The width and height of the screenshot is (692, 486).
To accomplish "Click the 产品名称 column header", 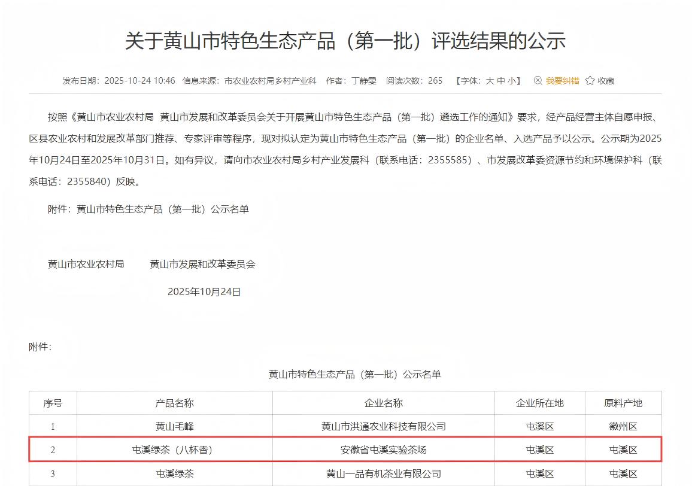I will pyautogui.click(x=174, y=403).
